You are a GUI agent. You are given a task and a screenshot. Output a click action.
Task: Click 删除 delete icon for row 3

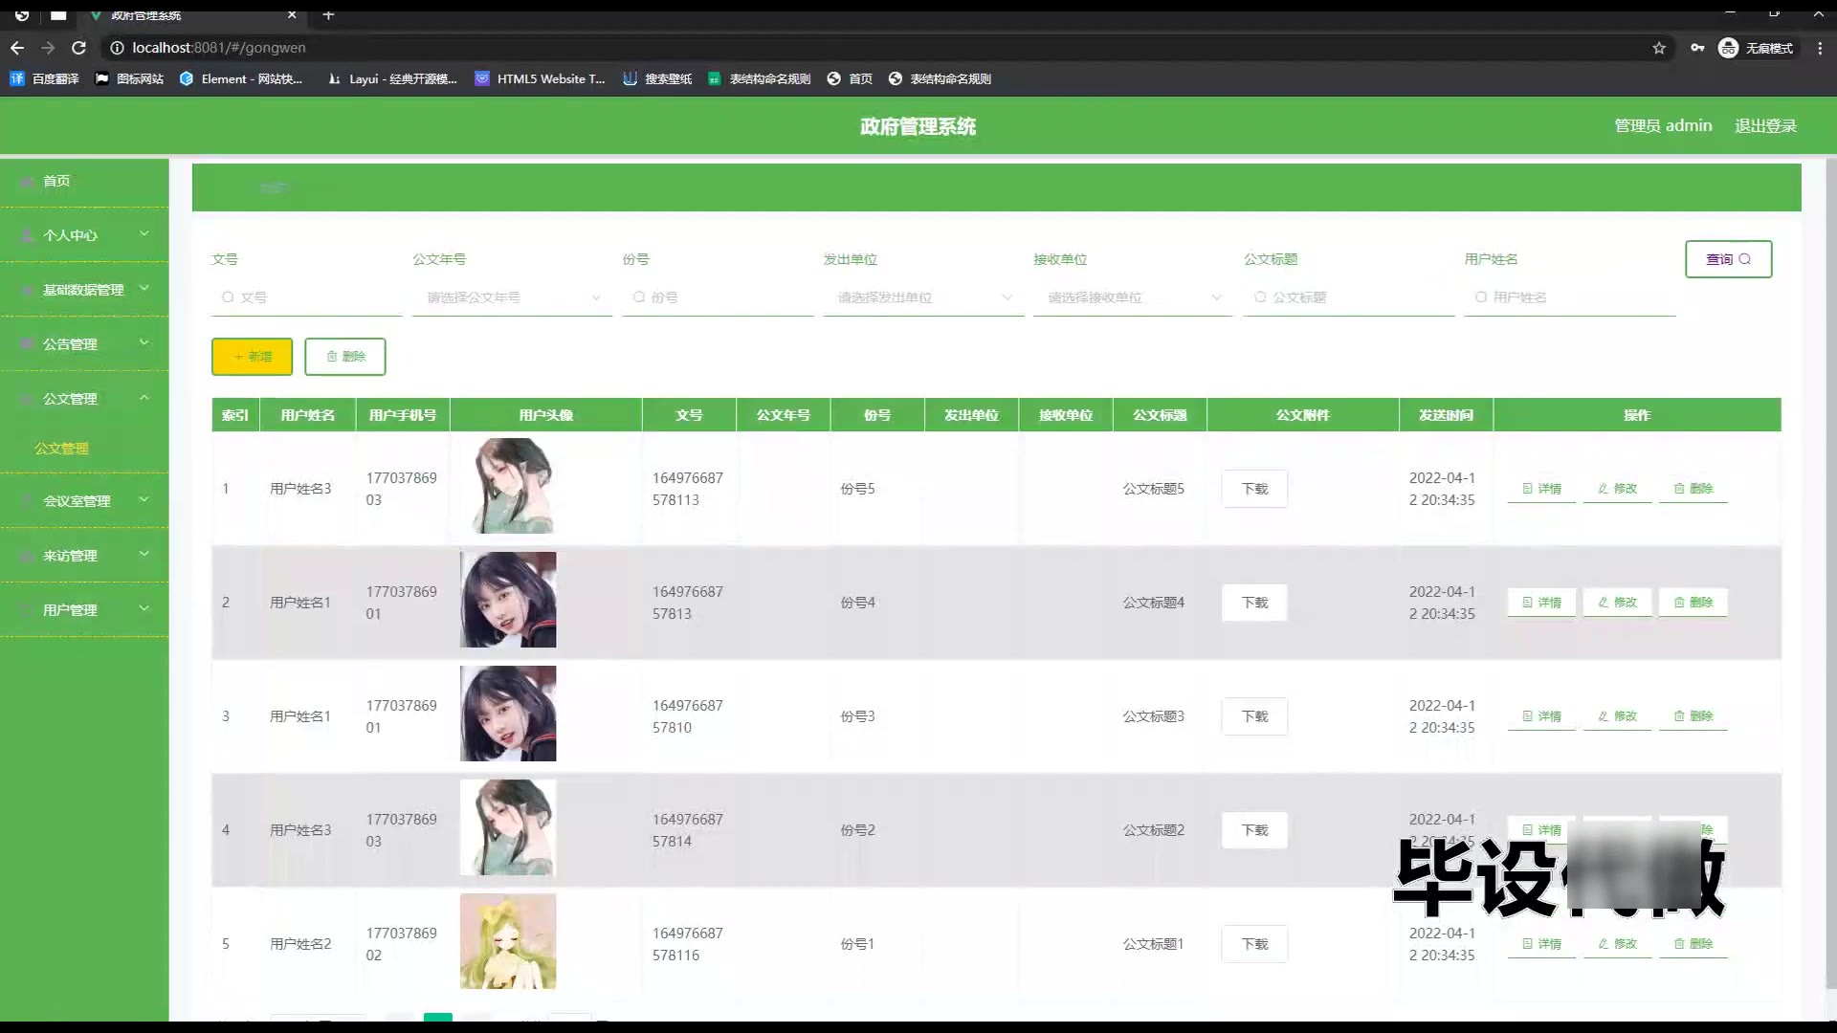[1693, 716]
